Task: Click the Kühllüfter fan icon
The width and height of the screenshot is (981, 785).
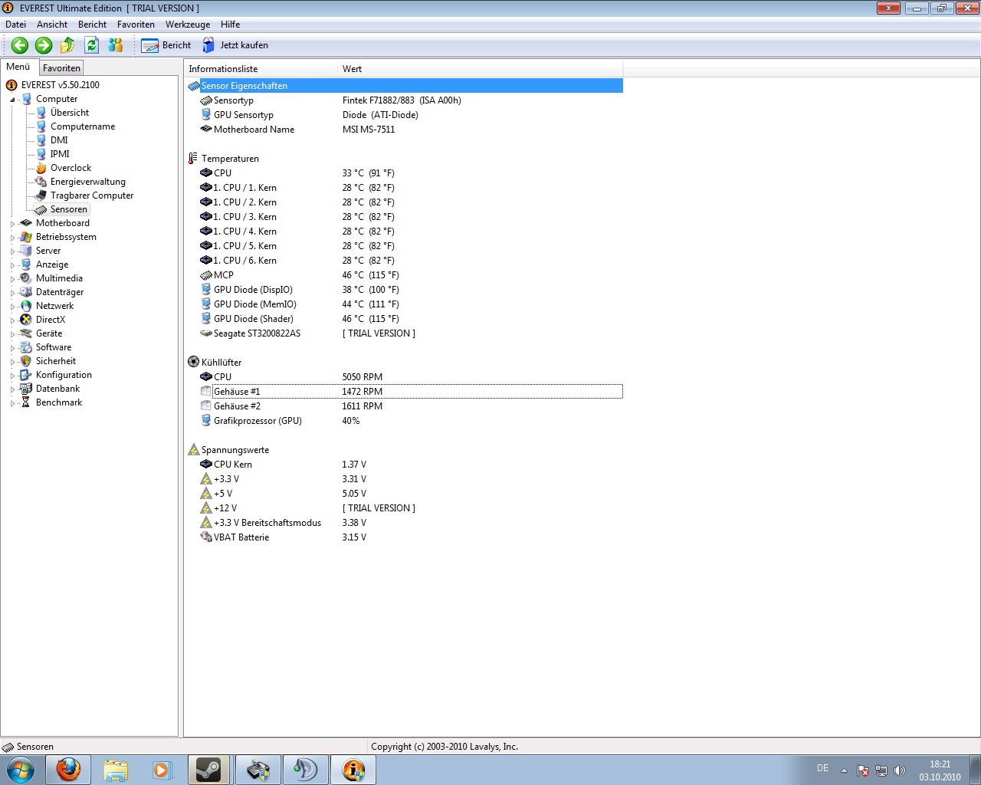Action: point(193,363)
